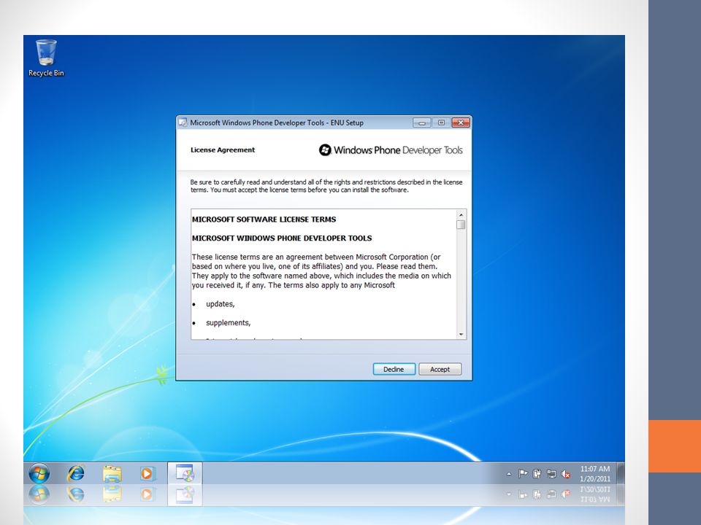Click 'MICROSOFT SOFTWARE LICENSE TERMS' heading
The width and height of the screenshot is (701, 525).
pos(264,219)
